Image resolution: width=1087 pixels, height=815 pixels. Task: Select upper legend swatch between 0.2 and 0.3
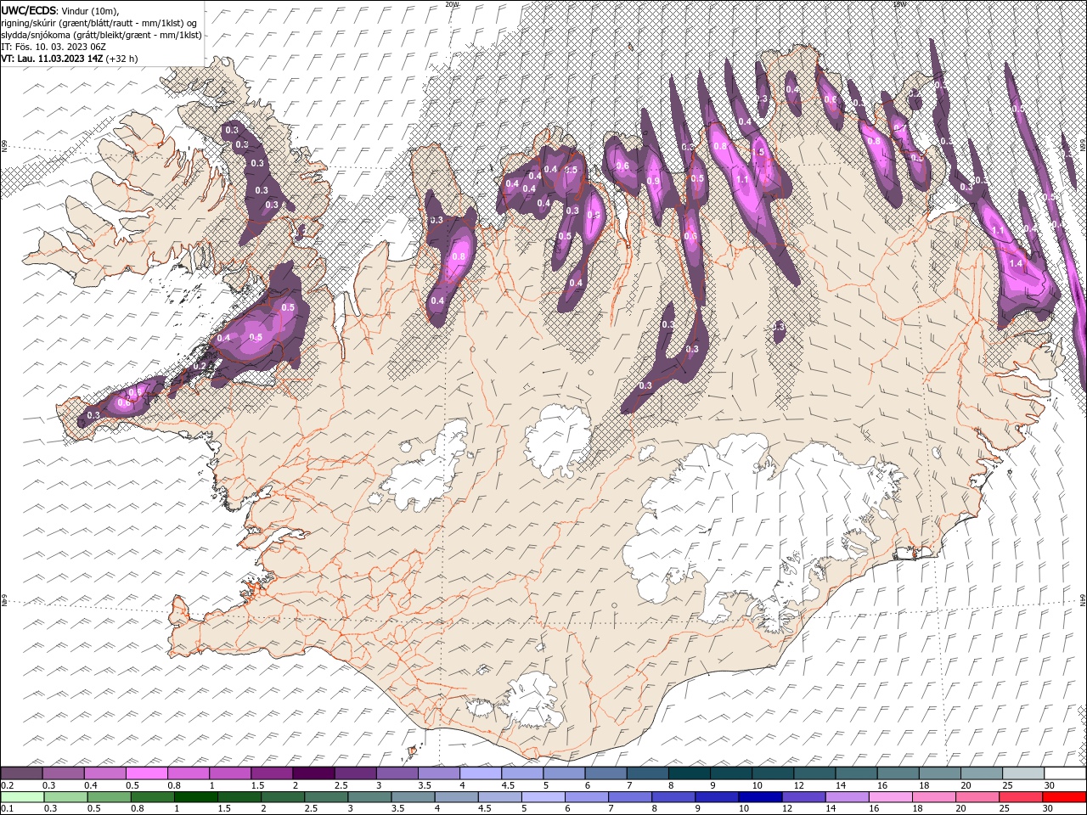21,773
